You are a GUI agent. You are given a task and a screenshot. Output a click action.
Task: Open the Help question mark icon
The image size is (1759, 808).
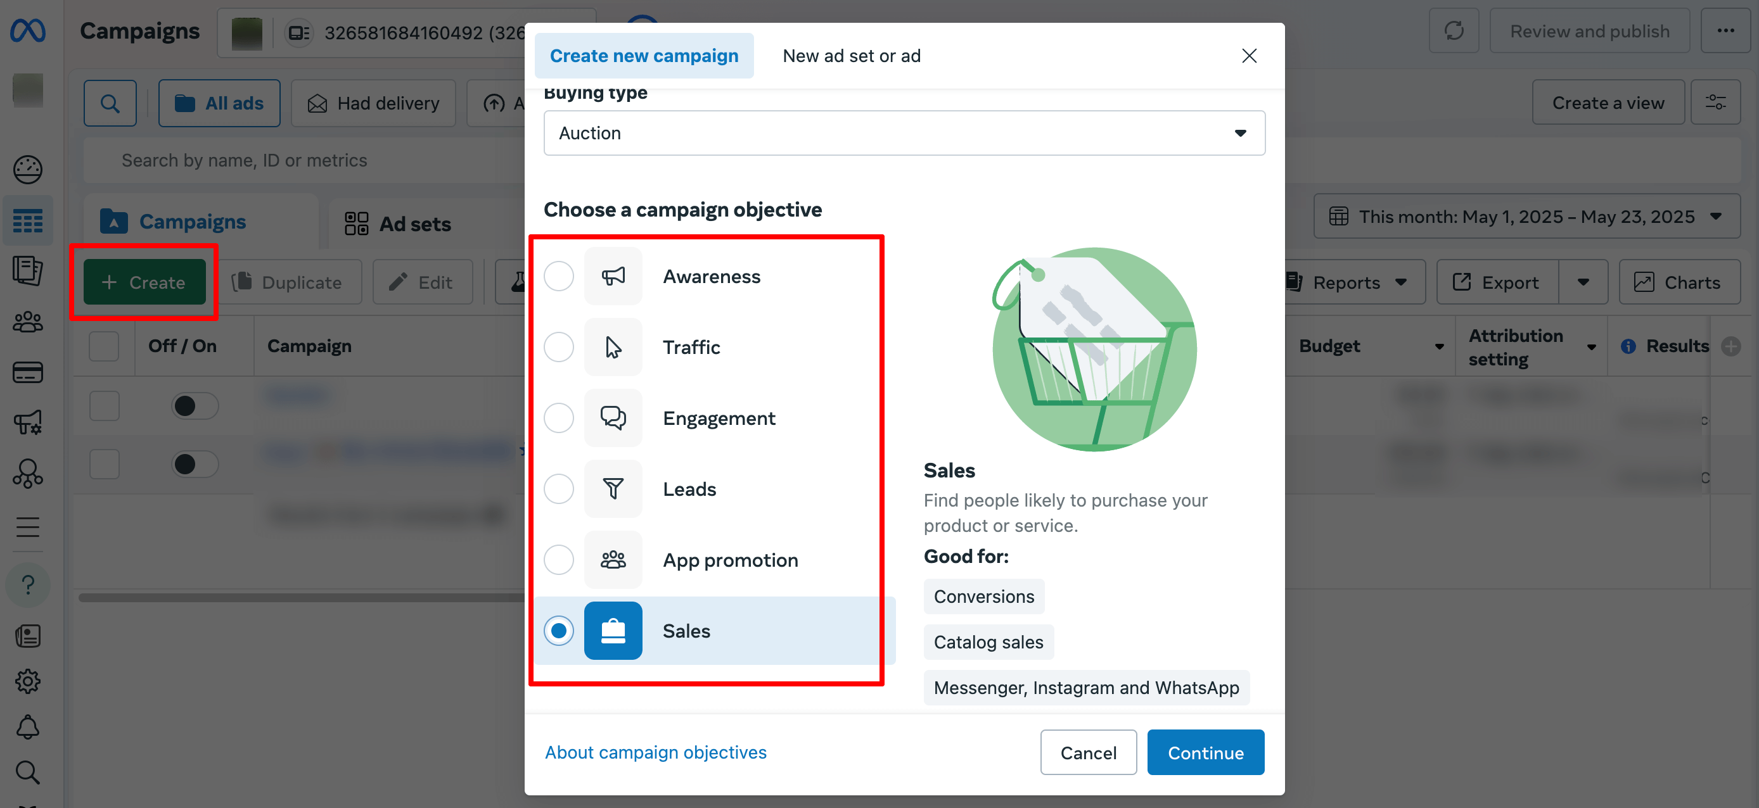tap(27, 584)
